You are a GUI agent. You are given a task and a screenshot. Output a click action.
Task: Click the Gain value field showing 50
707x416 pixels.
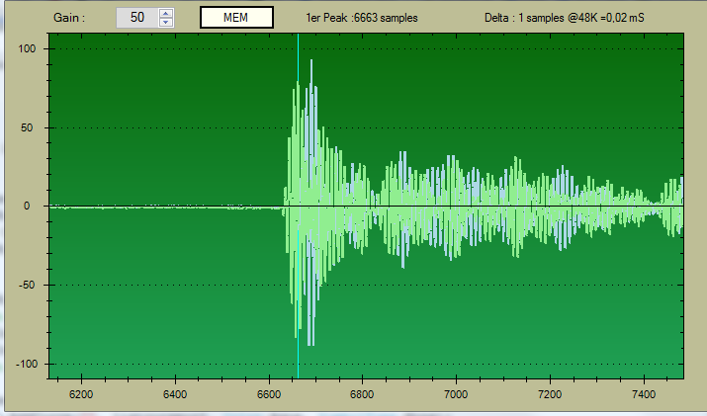click(x=136, y=18)
